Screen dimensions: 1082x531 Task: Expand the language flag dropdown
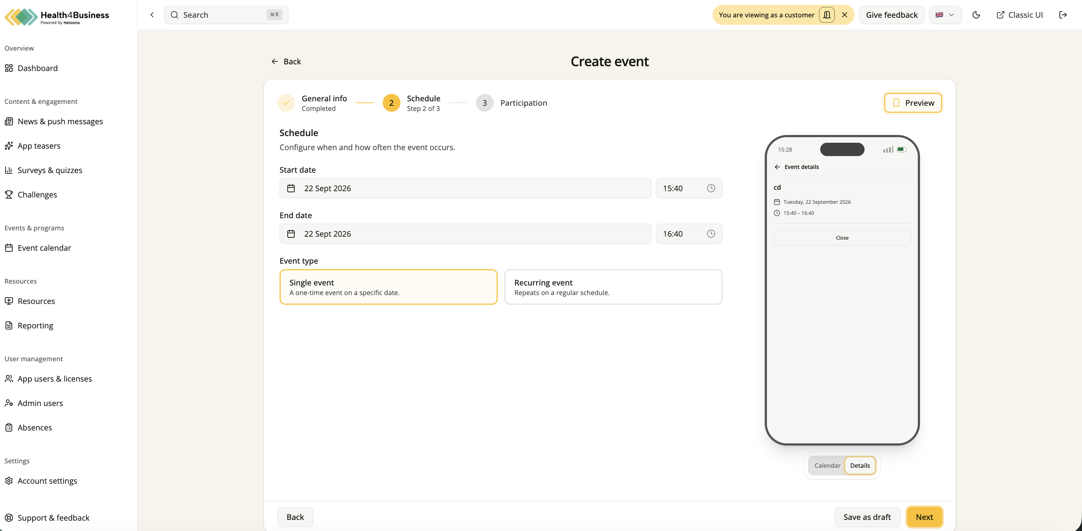[x=945, y=15]
